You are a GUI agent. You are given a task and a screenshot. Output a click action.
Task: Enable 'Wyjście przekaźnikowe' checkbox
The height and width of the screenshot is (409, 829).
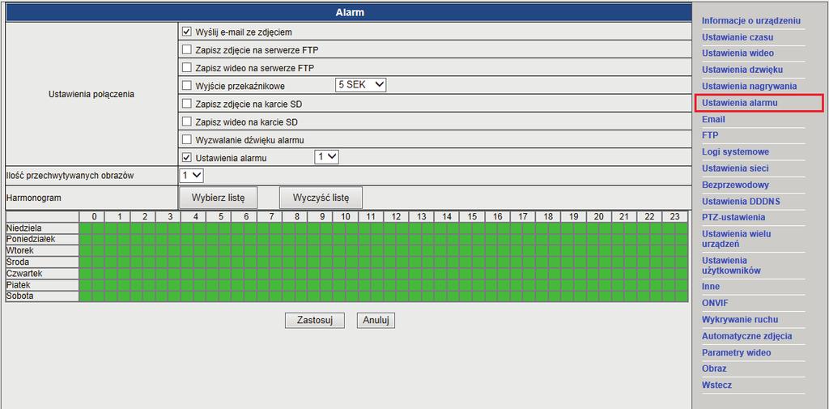click(186, 85)
